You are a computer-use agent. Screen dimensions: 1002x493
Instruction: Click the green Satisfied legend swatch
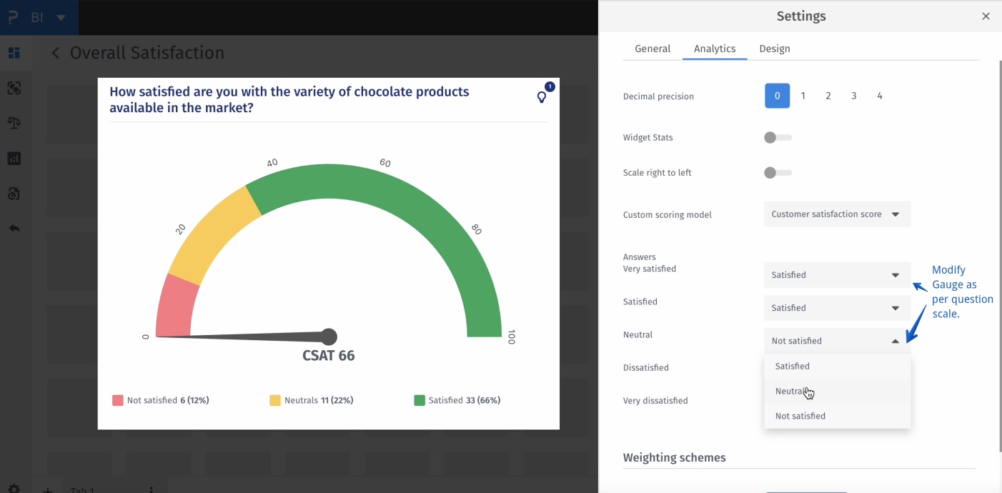click(420, 400)
